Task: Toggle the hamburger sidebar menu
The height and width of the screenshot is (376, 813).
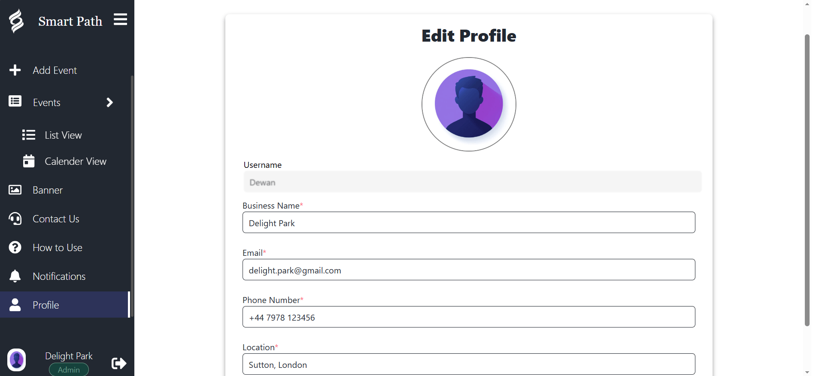Action: click(120, 19)
